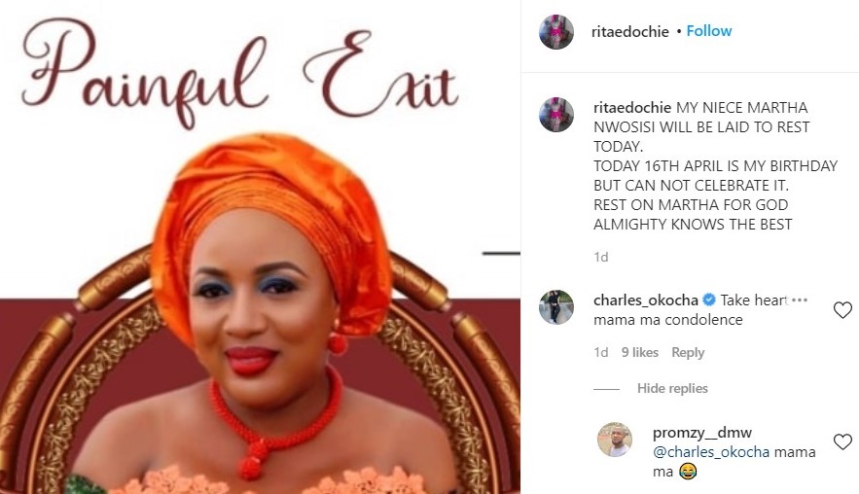Open ritaedochie profile picture in header
Screen dimensions: 859x494
coord(556,32)
